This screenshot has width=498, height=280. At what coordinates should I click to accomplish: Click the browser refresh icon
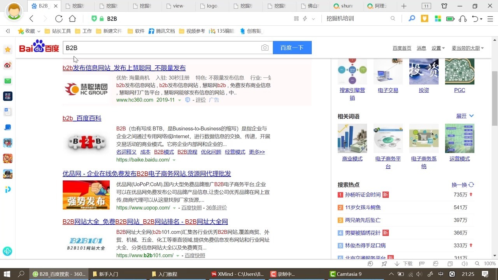tap(59, 19)
